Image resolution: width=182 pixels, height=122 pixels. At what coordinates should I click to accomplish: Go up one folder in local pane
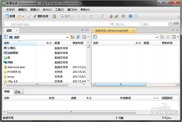(72, 37)
